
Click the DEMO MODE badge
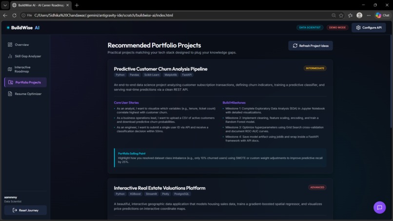point(337,28)
